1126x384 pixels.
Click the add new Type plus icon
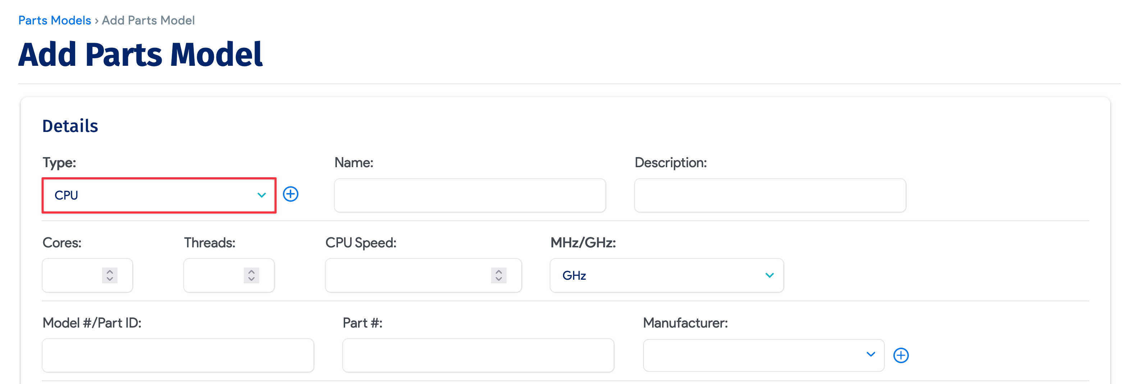pyautogui.click(x=291, y=194)
